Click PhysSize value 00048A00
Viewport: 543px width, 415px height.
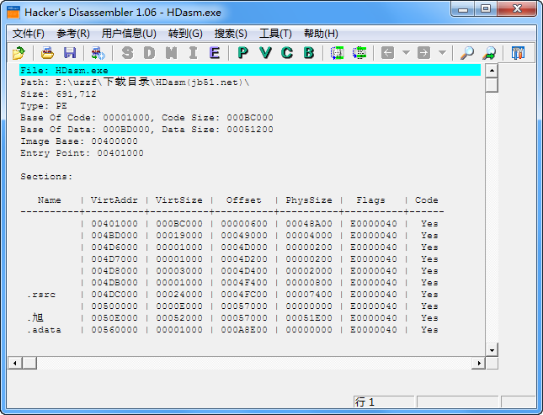click(x=309, y=223)
